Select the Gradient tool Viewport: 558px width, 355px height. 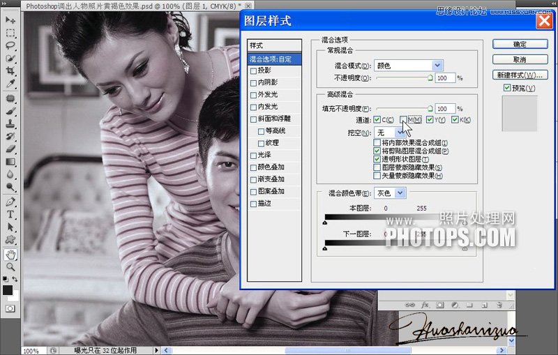[10, 162]
